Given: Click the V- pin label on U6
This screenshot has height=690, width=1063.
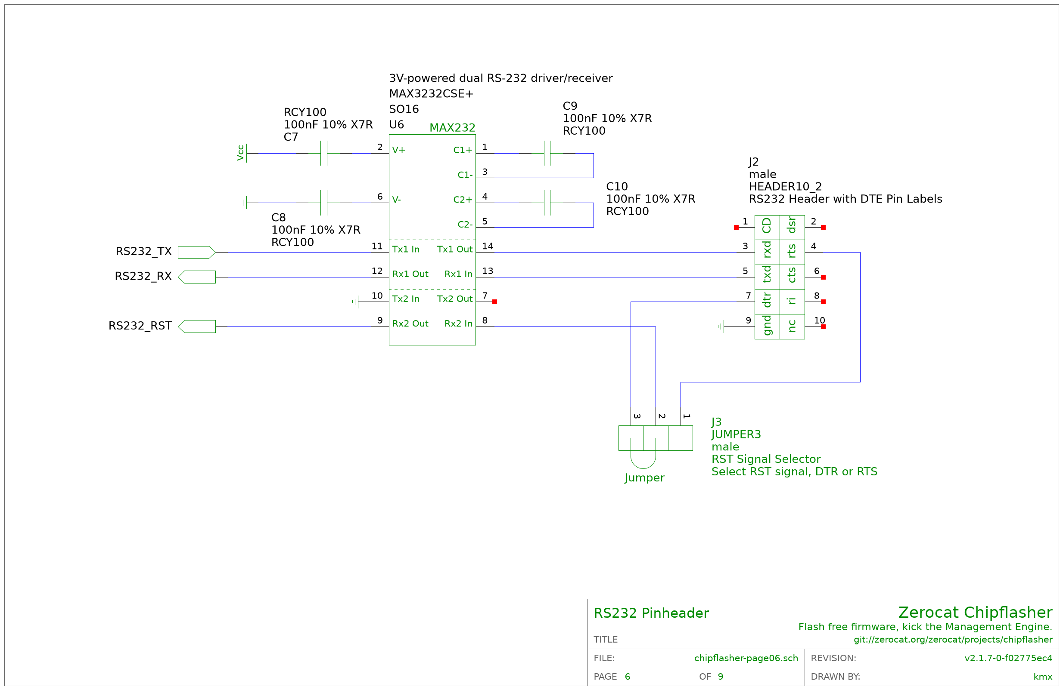Looking at the screenshot, I should (397, 200).
